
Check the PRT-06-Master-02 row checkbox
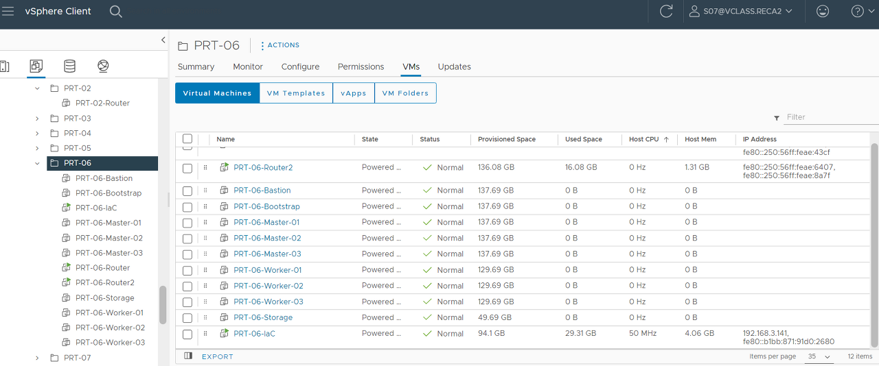[x=187, y=239]
